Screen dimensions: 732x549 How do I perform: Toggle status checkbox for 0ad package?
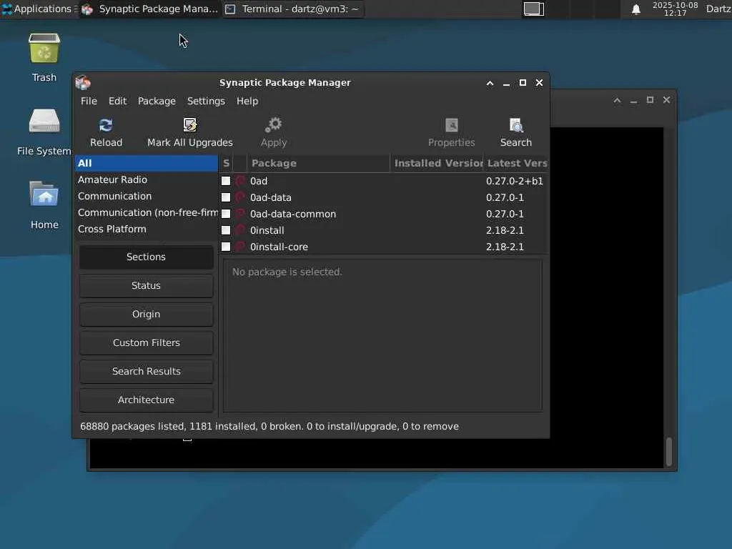tap(226, 181)
